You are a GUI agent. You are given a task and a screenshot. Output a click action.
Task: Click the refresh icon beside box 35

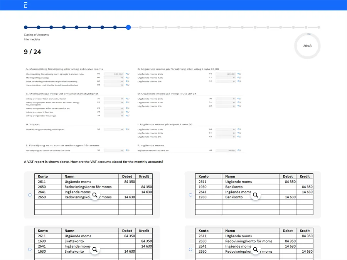(x=127, y=151)
